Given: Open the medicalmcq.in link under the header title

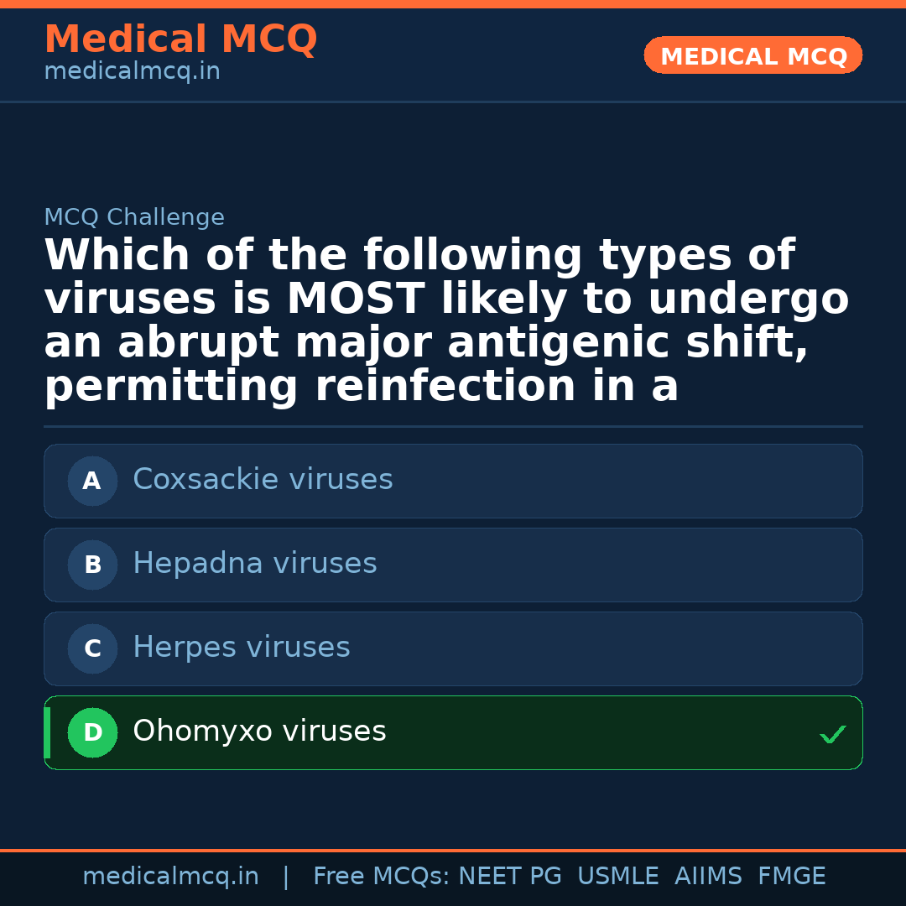Looking at the screenshot, I should tap(132, 72).
